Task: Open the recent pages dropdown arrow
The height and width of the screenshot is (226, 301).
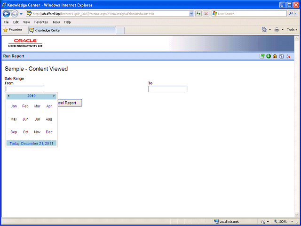Action: click(x=21, y=14)
